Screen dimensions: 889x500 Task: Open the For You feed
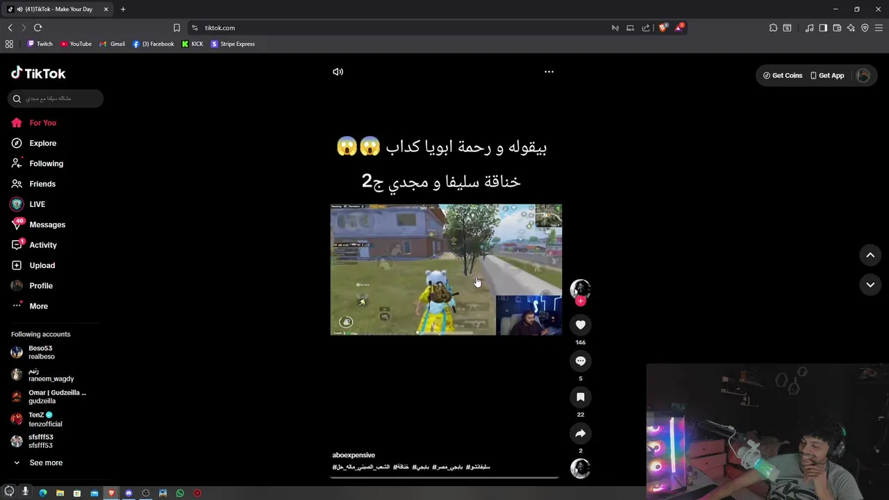(x=33, y=123)
